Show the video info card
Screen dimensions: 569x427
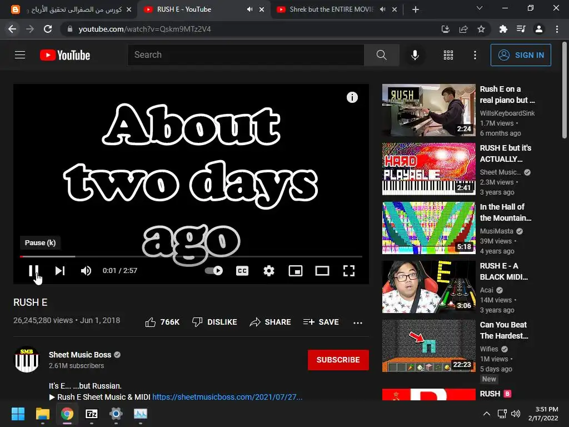pos(352,97)
